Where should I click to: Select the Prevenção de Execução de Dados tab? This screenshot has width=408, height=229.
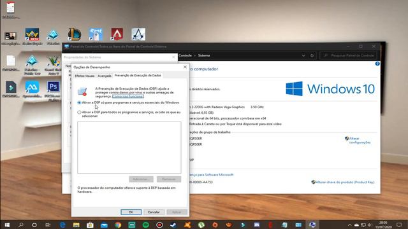coord(138,75)
